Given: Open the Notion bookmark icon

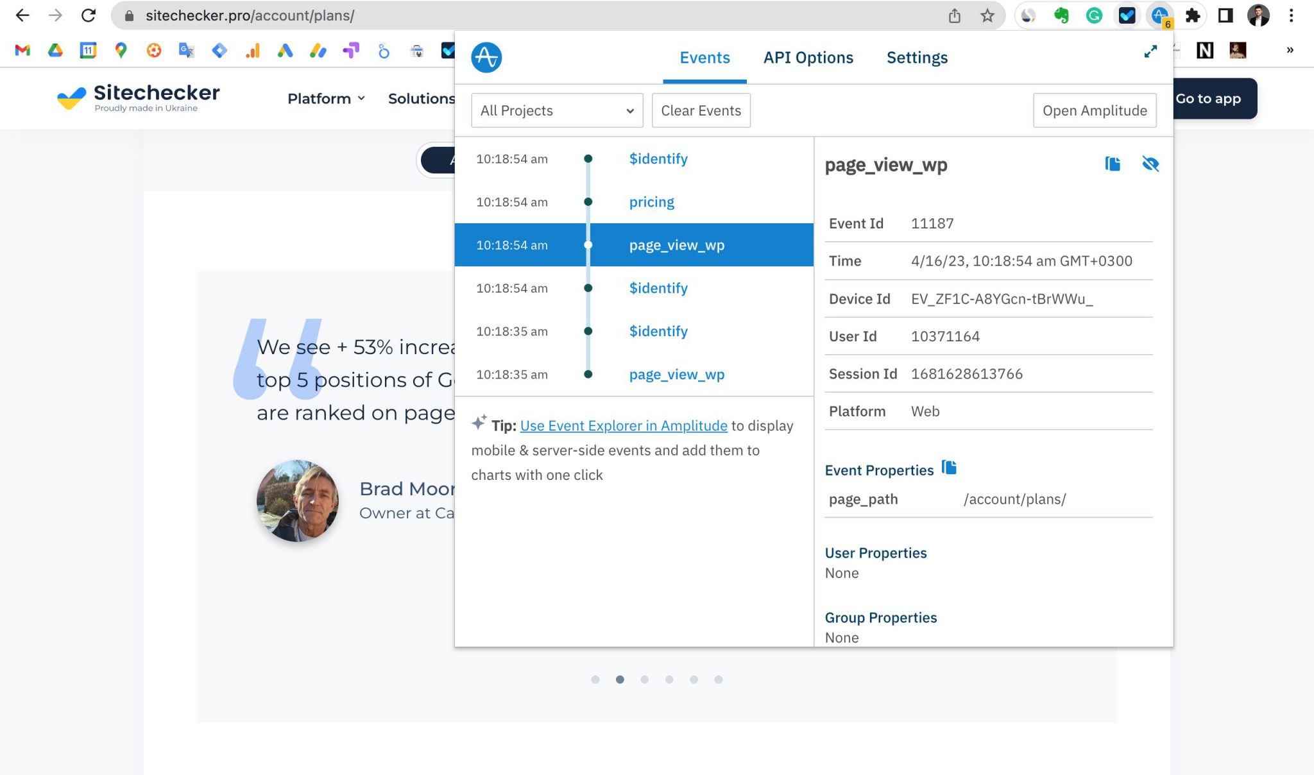Looking at the screenshot, I should (x=1205, y=50).
